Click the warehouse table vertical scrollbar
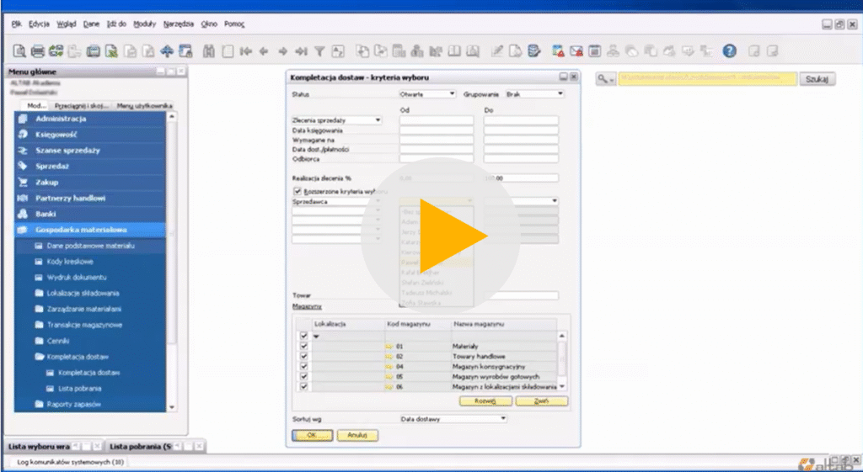The width and height of the screenshot is (863, 472). pos(562,360)
